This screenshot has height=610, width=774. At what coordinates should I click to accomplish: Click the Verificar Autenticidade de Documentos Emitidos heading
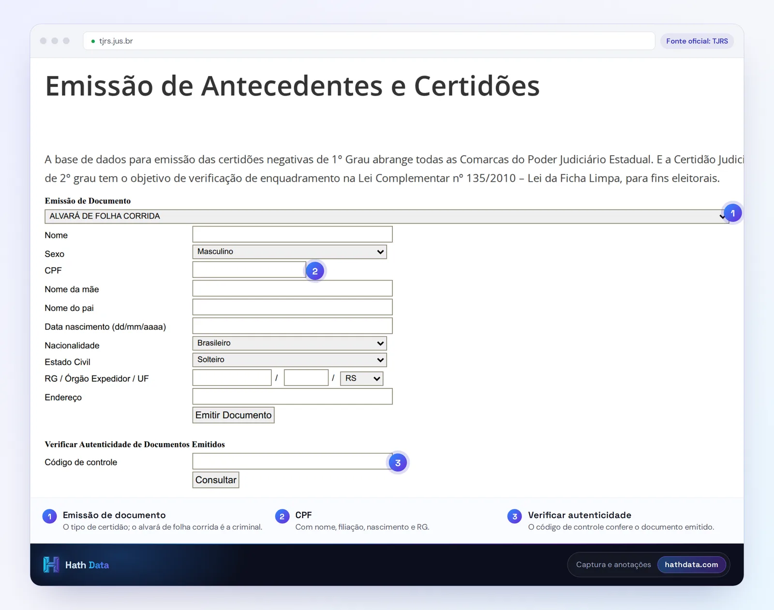point(134,444)
